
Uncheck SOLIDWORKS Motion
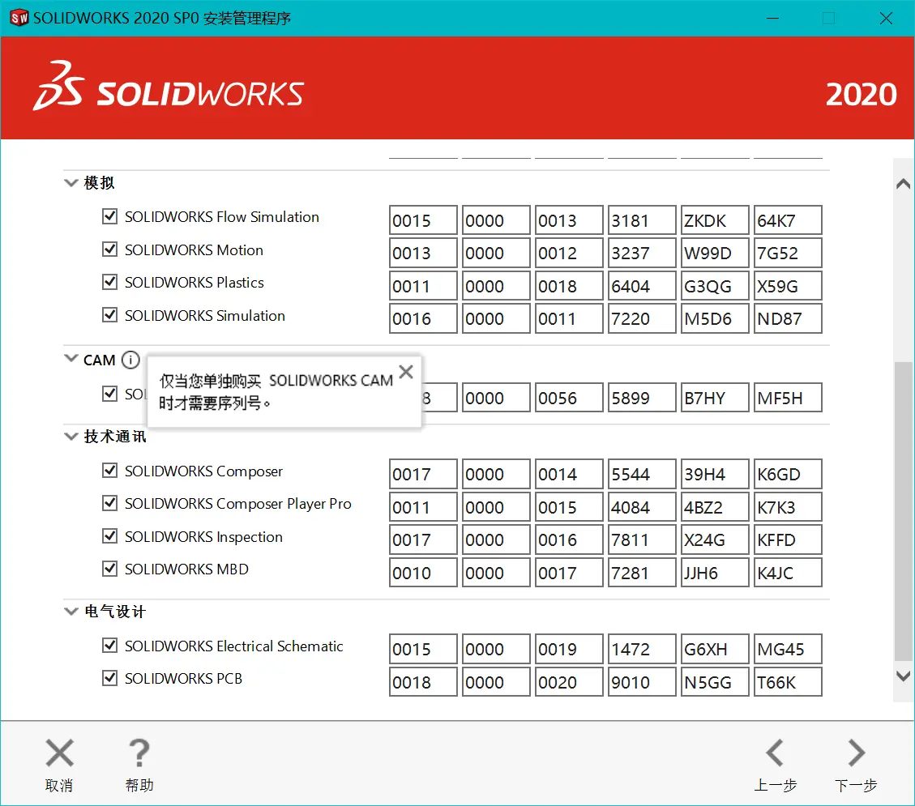click(109, 249)
